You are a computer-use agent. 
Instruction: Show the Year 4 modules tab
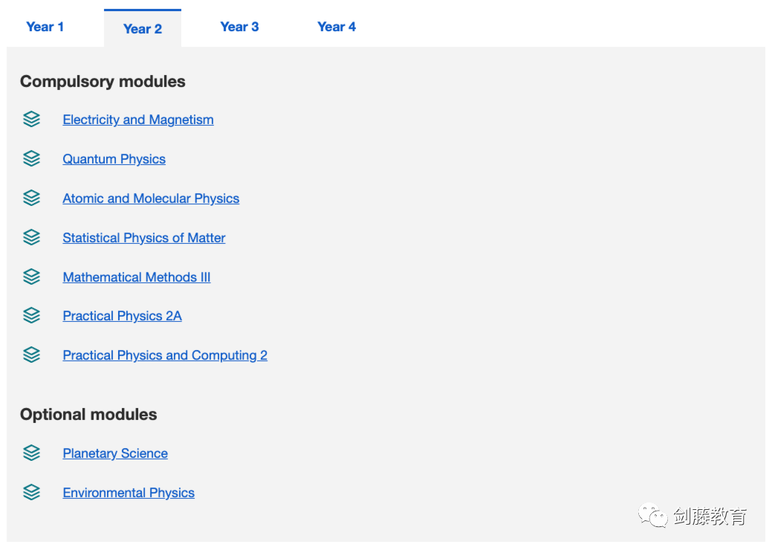[337, 27]
